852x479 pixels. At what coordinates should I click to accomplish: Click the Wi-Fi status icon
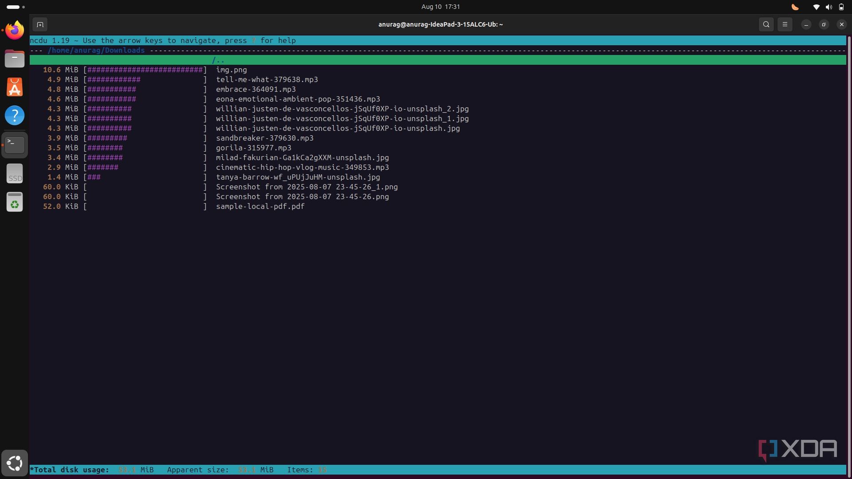tap(816, 7)
